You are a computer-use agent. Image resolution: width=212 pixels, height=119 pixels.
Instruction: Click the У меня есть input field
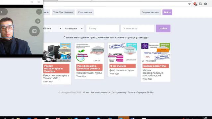pos(137,28)
